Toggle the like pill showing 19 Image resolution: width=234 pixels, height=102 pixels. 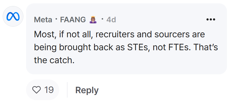pos(42,90)
